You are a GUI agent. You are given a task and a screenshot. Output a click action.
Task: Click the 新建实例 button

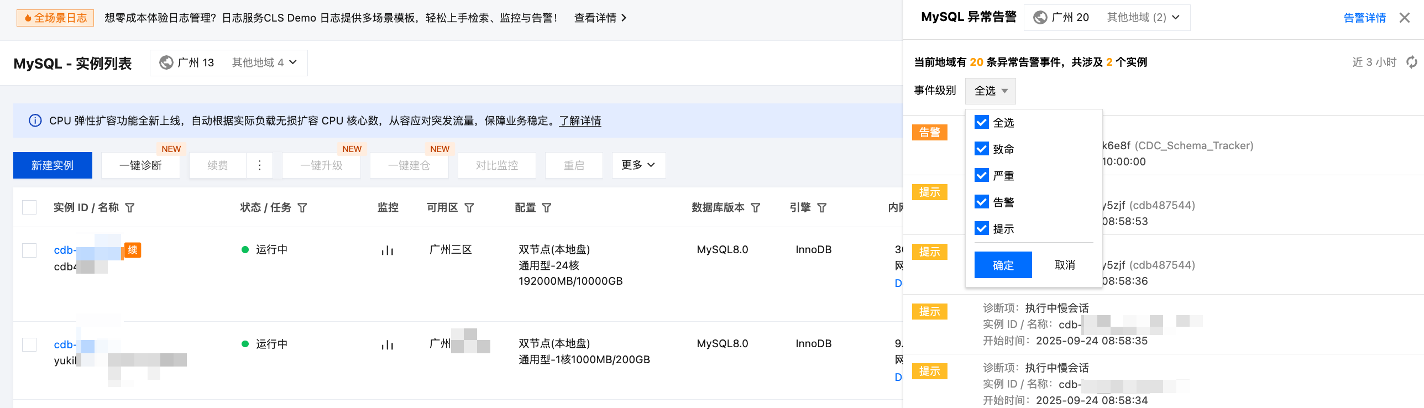coord(53,165)
